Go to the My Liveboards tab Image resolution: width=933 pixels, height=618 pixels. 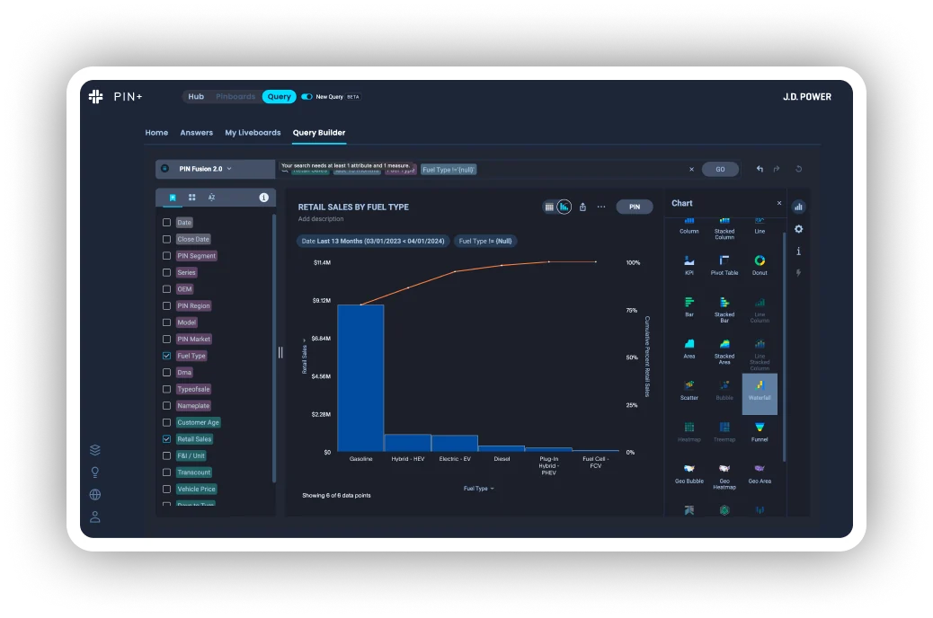coord(253,133)
